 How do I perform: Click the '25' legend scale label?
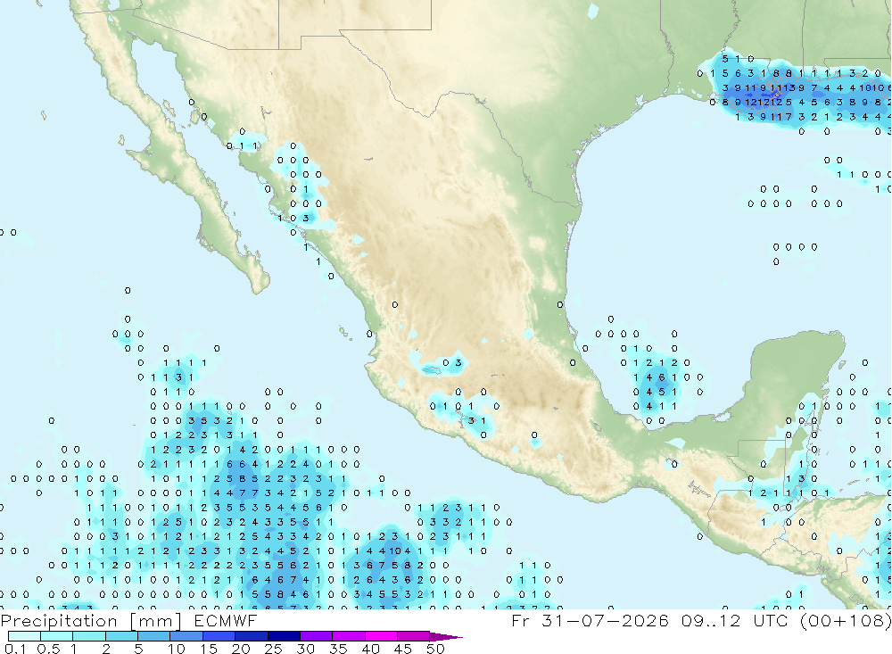coord(273,649)
